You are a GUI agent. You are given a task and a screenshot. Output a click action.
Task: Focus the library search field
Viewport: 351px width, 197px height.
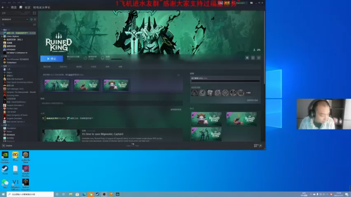click(x=17, y=25)
